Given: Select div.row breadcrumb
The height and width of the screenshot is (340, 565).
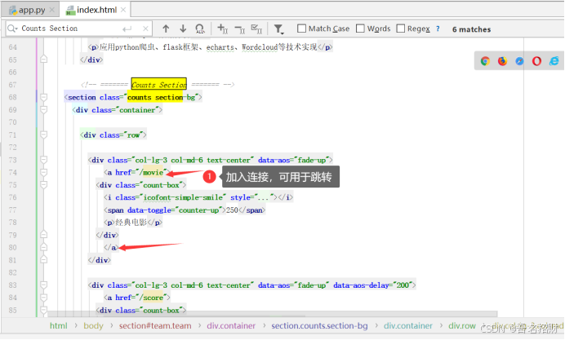Looking at the screenshot, I should click(462, 326).
